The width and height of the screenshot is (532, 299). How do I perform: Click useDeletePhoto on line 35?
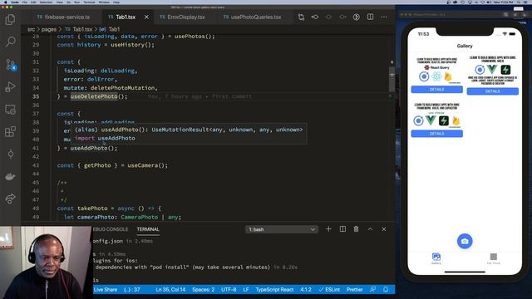94,96
